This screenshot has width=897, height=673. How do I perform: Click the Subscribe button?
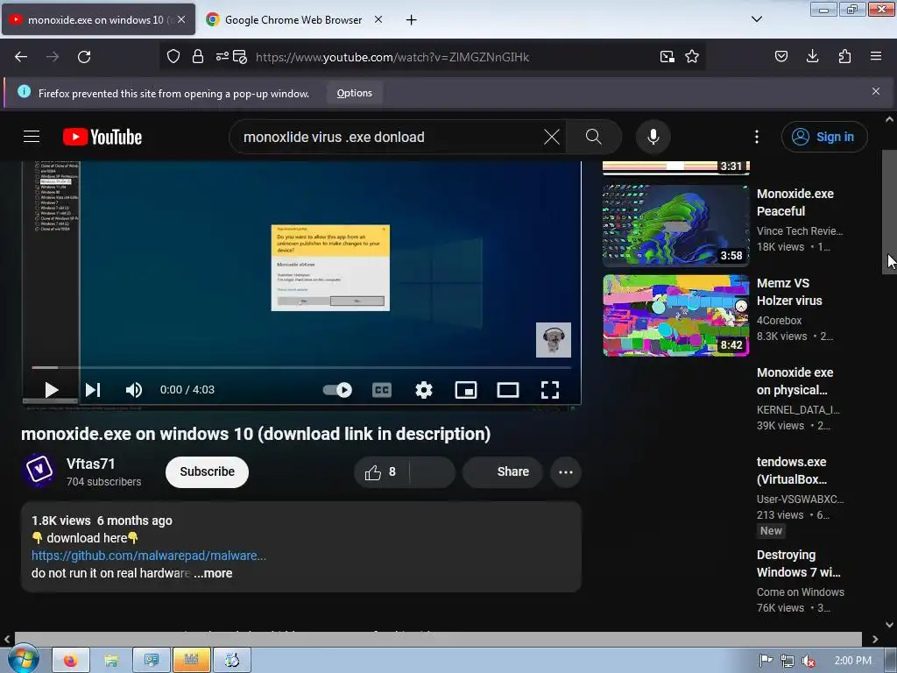tap(207, 472)
